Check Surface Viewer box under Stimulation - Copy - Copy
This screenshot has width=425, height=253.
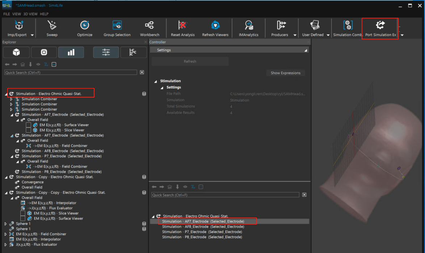(23, 219)
